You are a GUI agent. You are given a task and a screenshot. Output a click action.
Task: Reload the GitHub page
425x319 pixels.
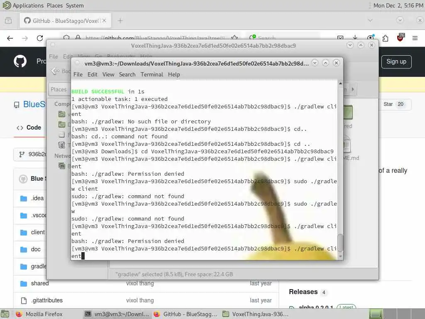(40, 38)
